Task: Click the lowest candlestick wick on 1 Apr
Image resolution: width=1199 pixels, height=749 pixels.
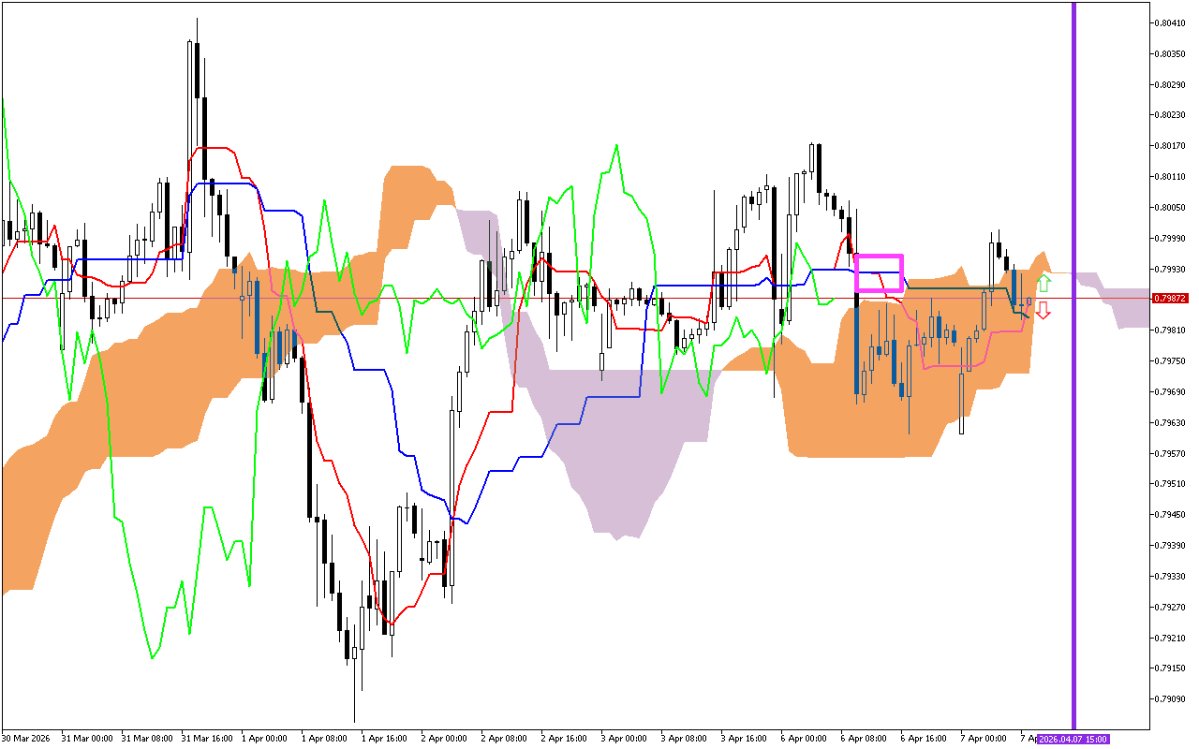Action: click(x=355, y=693)
